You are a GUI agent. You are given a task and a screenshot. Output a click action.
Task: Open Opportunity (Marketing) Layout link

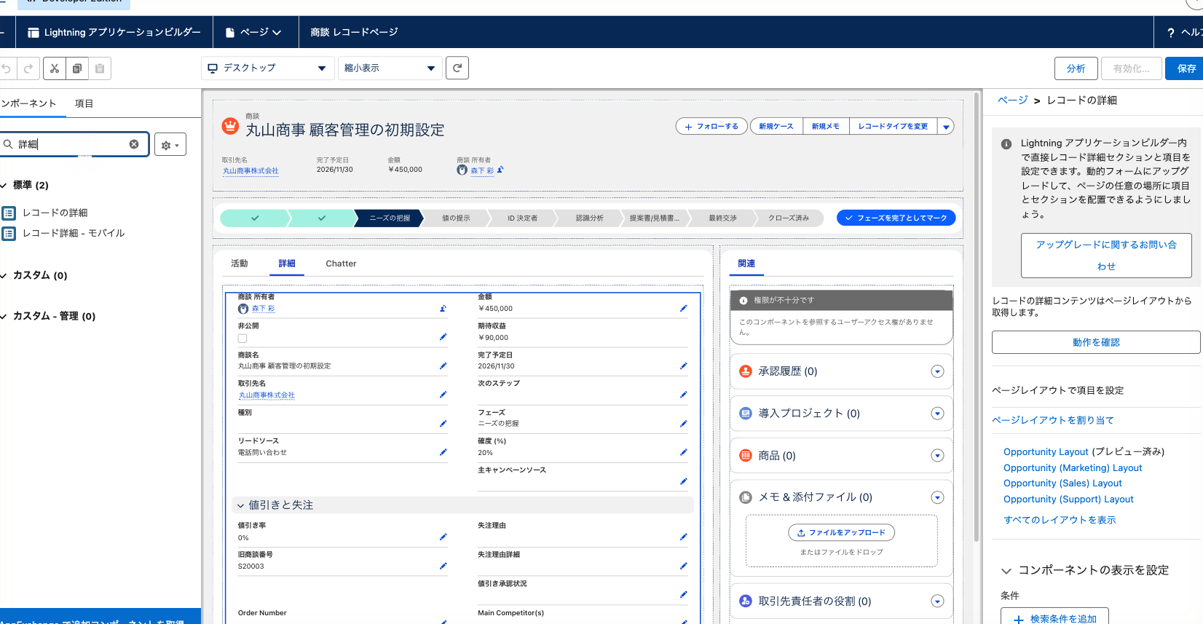coord(1073,467)
